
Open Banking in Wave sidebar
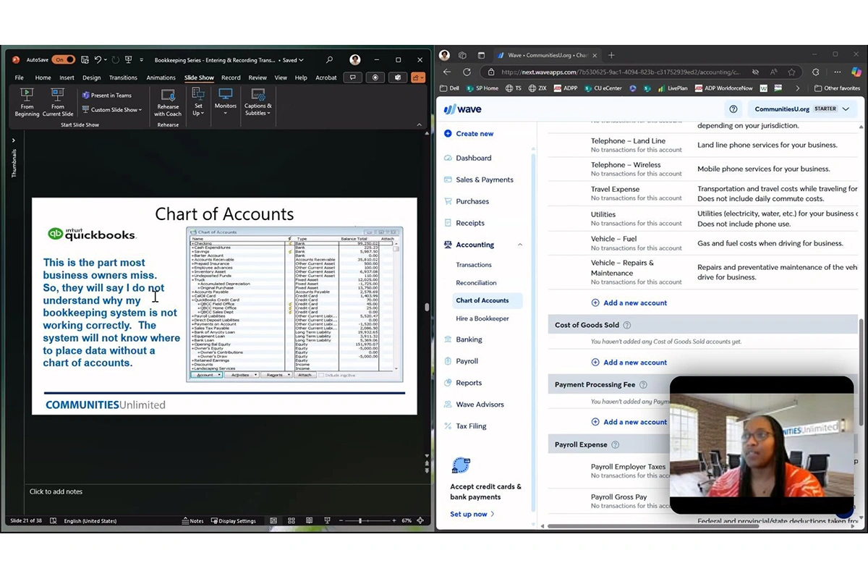point(463,339)
